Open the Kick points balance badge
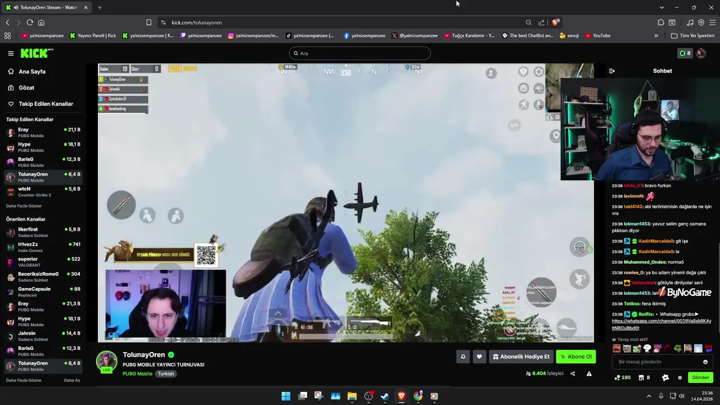 (x=685, y=53)
